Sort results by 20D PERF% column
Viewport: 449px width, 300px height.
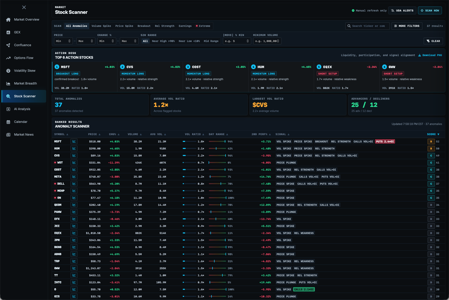(261, 134)
